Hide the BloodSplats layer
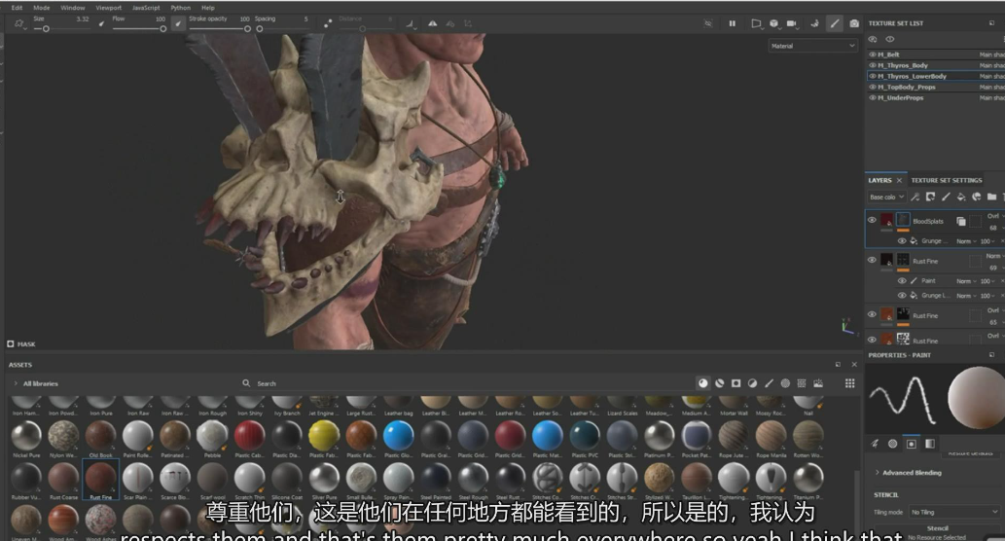 point(872,221)
